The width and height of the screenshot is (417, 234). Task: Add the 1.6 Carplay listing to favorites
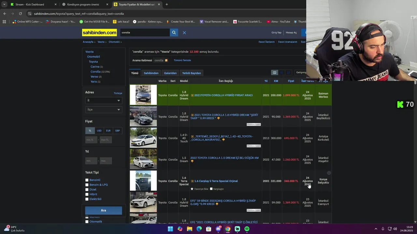(x=199, y=189)
